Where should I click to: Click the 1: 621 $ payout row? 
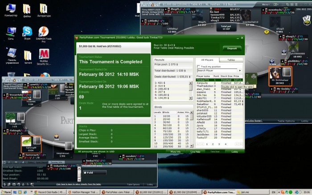point(171,83)
